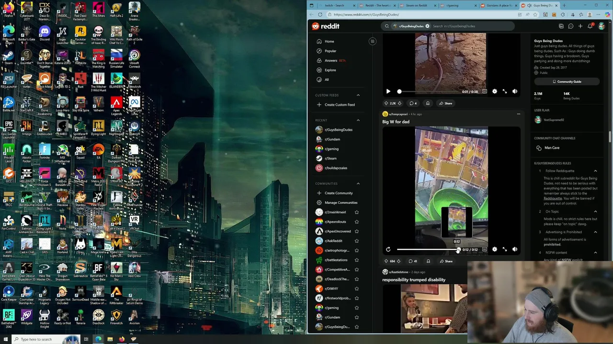Click the Windows Start button
The height and width of the screenshot is (344, 613).
(7, 339)
